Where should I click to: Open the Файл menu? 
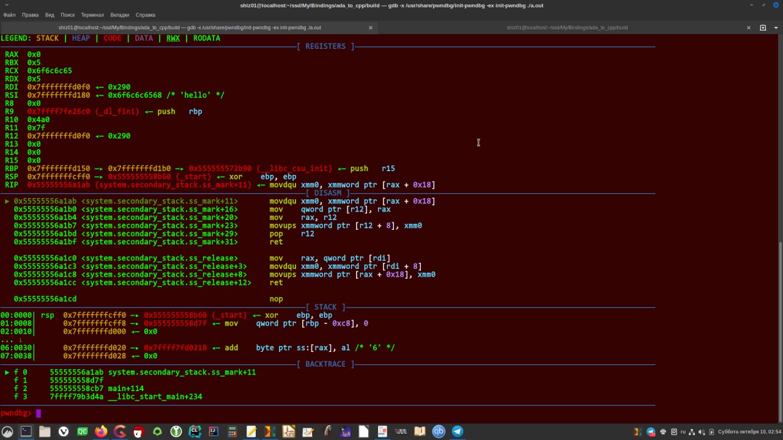(x=9, y=15)
